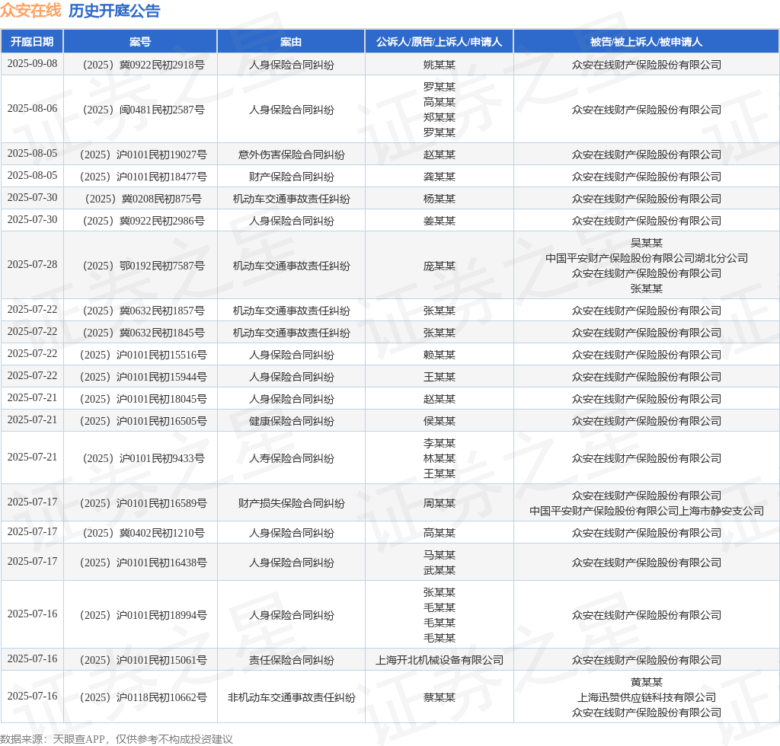The image size is (780, 746).
Task: Select the 案由 column header
Action: tap(291, 42)
